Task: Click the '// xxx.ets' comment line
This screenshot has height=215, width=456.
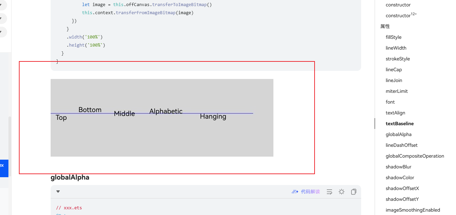Action: click(x=69, y=208)
